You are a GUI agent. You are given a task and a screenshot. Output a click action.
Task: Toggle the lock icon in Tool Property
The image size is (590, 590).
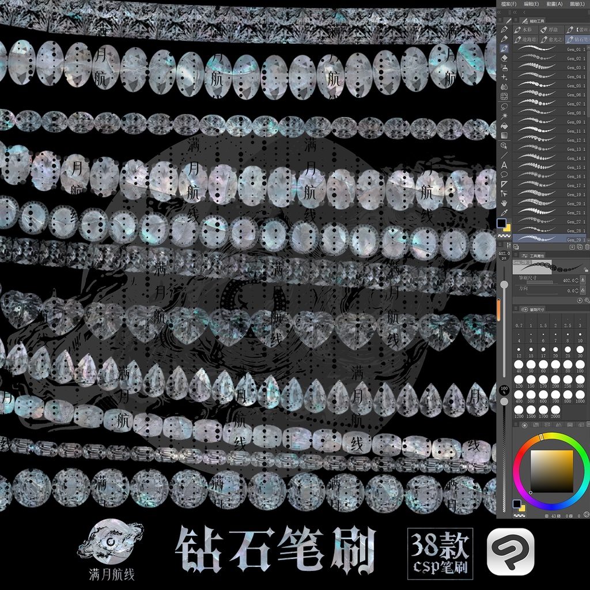tap(587, 270)
